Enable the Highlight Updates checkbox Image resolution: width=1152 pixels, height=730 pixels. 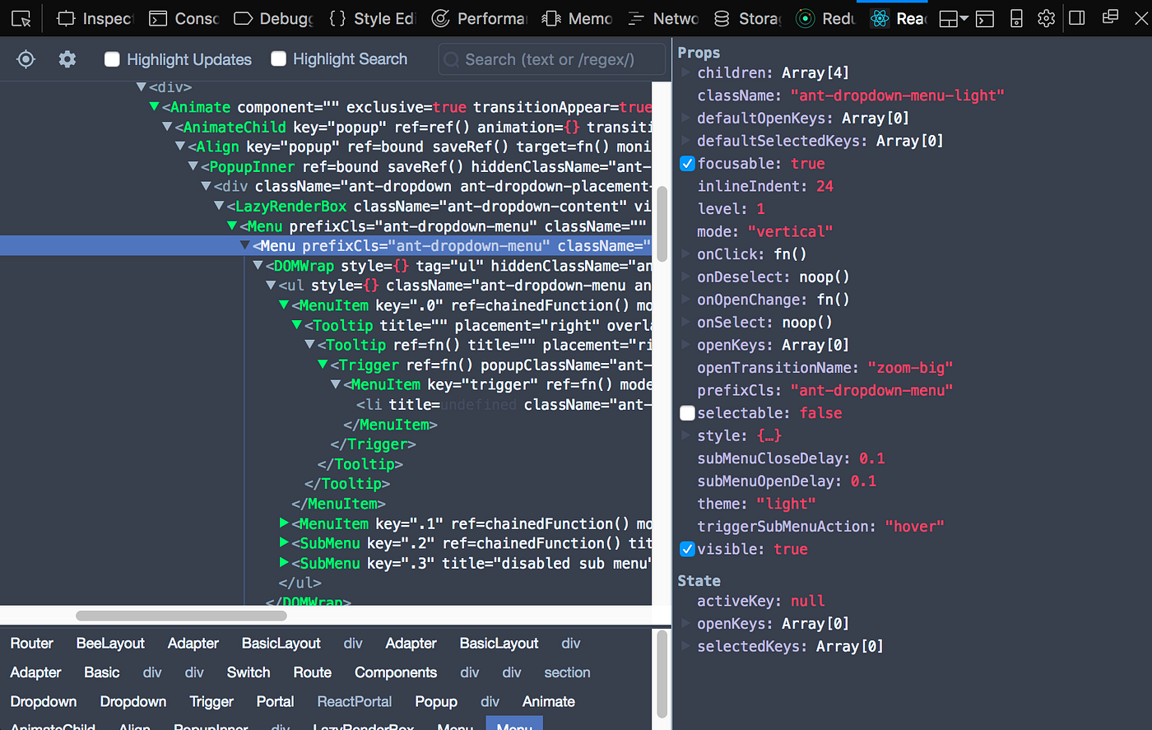112,58
